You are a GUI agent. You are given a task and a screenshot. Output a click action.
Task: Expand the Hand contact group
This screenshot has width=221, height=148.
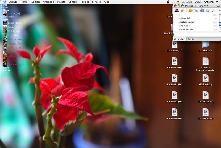2,7
